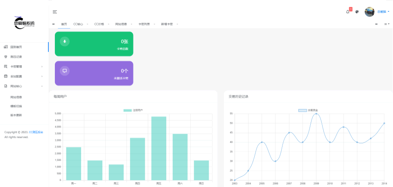Viewport: 393px width, 187px height.
Task: Click the user avatar picture
Action: click(x=369, y=12)
